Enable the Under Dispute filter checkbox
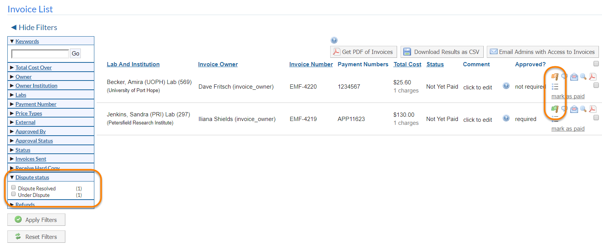Screen dimensions: 602x247 tap(14, 194)
